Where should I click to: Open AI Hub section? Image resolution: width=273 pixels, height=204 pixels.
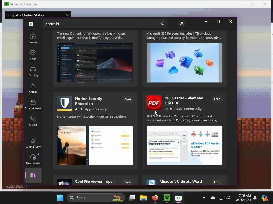33,121
